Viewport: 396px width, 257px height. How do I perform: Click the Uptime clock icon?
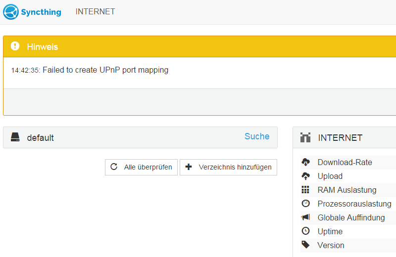click(305, 231)
